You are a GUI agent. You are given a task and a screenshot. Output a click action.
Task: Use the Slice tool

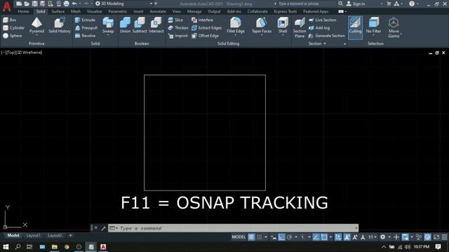175,20
